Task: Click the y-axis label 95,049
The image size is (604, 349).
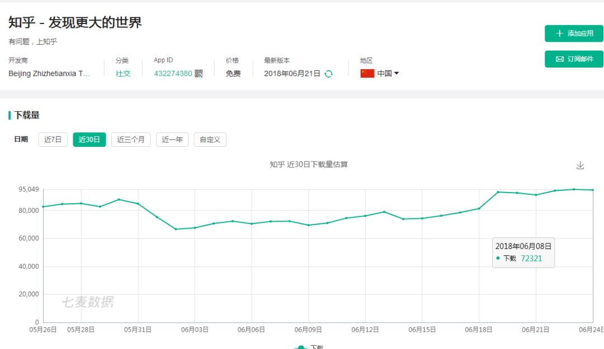Action: [29, 189]
